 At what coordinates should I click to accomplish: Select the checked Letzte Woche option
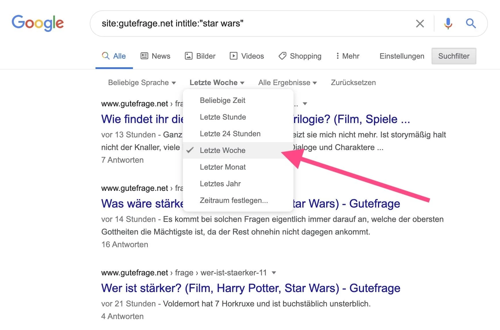coord(238,150)
